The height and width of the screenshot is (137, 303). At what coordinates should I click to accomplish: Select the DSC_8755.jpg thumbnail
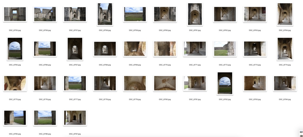tap(15, 14)
